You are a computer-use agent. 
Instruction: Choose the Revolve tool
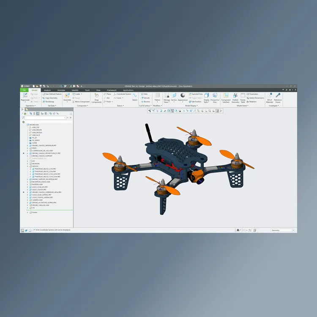point(145,102)
